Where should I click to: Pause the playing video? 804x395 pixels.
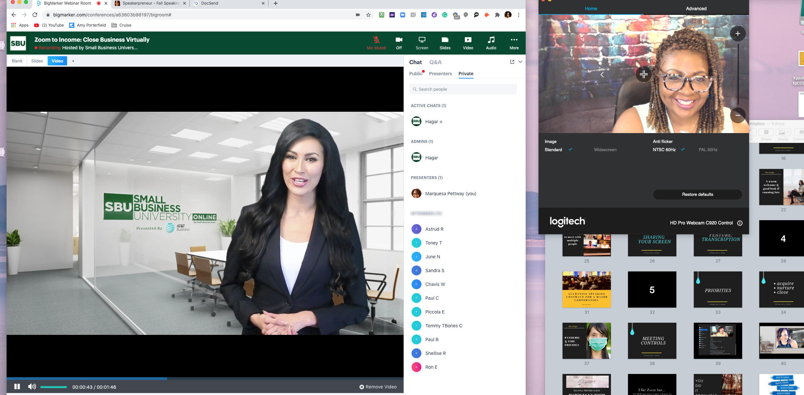[x=17, y=387]
